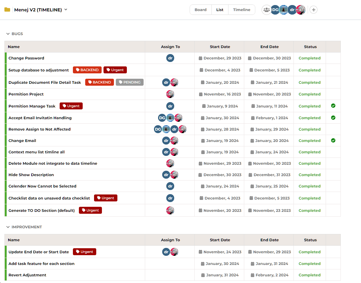Toggle green checkmark on Accept Email Invitatin Handling
The image size is (361, 283).
click(333, 118)
